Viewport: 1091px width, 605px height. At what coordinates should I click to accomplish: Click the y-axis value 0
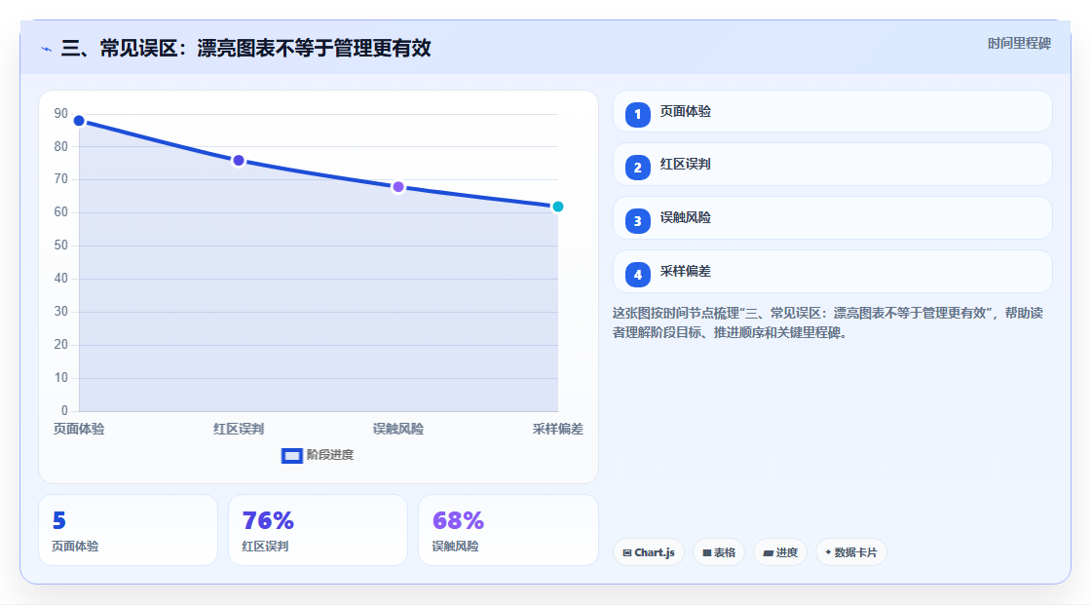click(x=64, y=411)
